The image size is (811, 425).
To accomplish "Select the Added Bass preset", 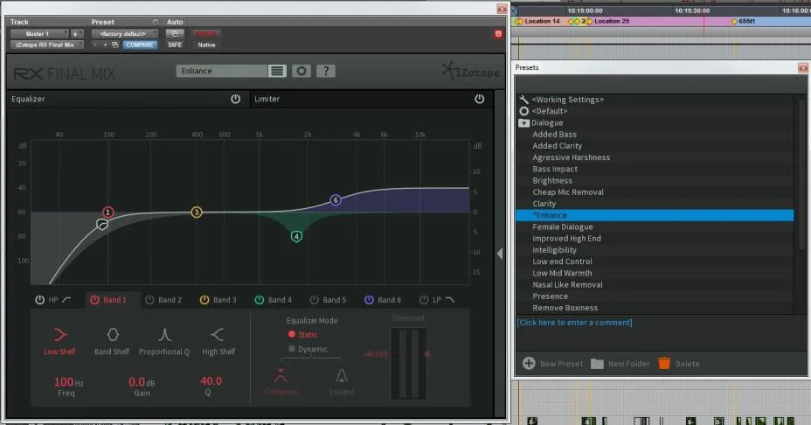I will [x=655, y=134].
